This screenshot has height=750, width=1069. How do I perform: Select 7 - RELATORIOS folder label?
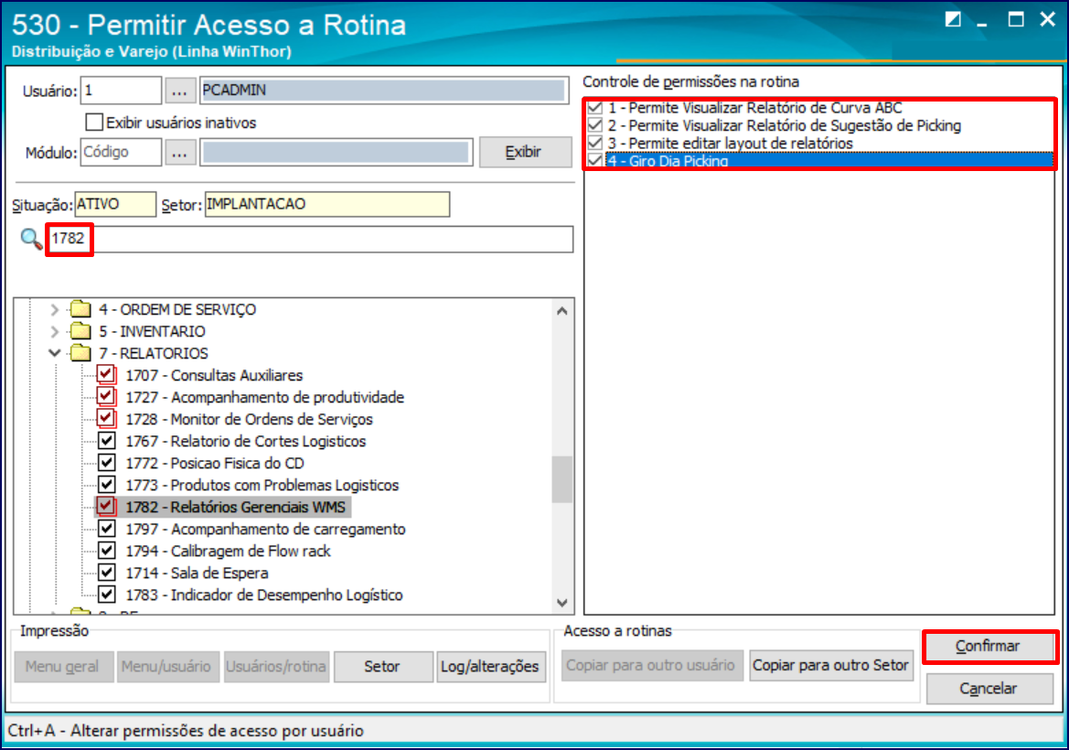(154, 354)
